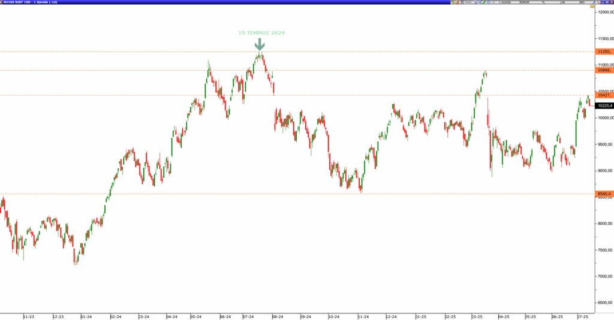Open the '30MUM' chart type dropdown

pyautogui.click(x=524, y=2)
